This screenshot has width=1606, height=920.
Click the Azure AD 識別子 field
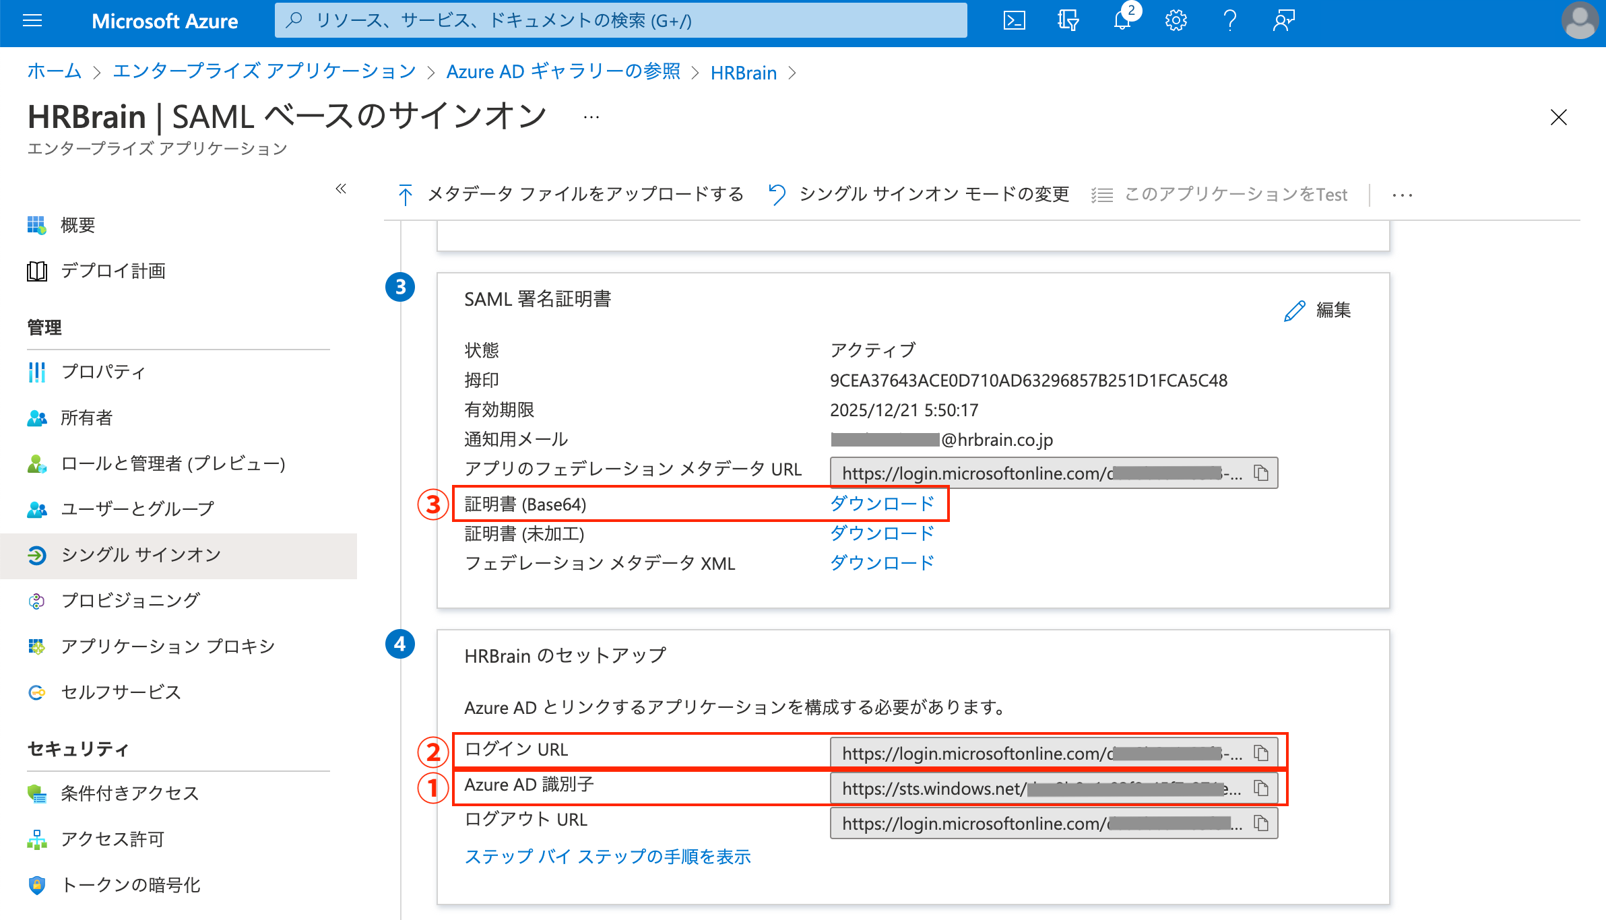tap(1054, 788)
